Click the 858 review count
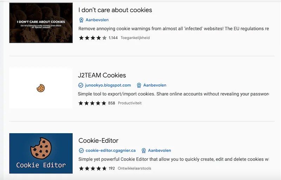Viewport: 281px width, 180px height. coord(111,103)
